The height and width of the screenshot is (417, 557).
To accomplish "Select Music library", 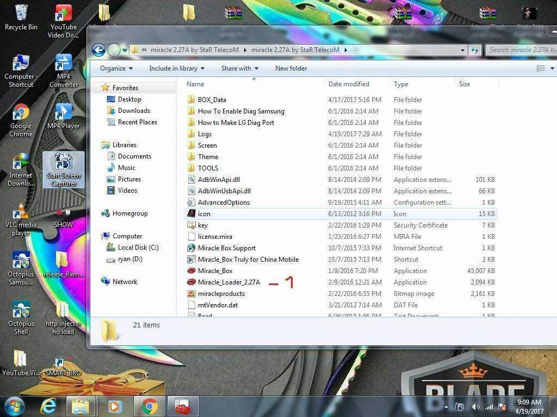I will tap(126, 167).
